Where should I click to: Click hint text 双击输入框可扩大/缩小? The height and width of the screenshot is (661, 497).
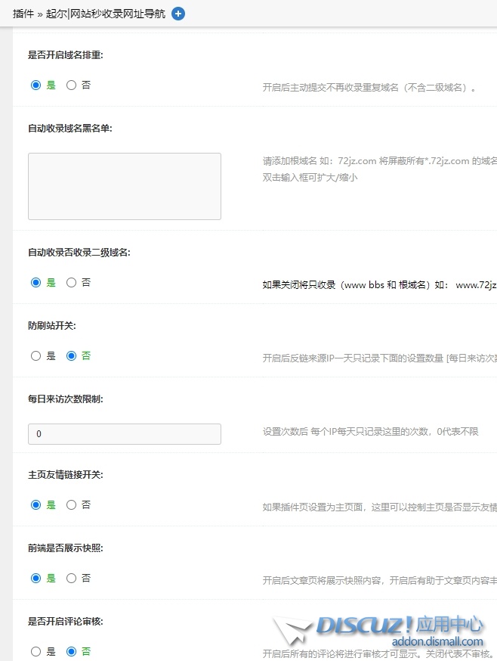pyautogui.click(x=310, y=178)
